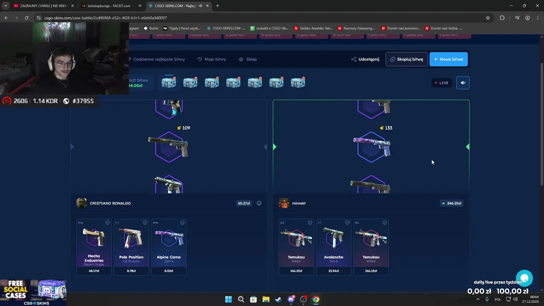Image resolution: width=544 pixels, height=306 pixels.
Task: Select the Alpine Camo USP-S card
Action: pyautogui.click(x=169, y=247)
